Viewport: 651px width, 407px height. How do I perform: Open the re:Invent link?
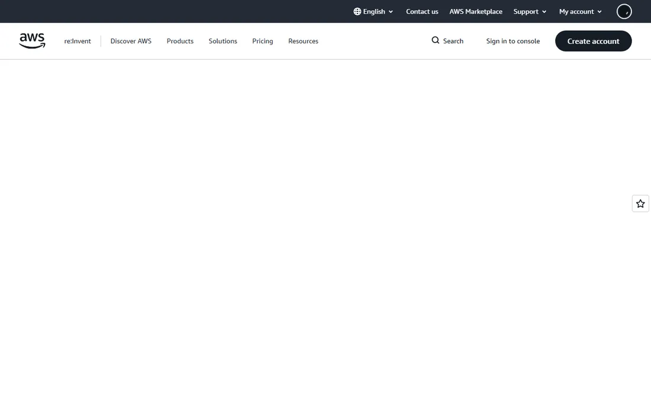click(78, 41)
